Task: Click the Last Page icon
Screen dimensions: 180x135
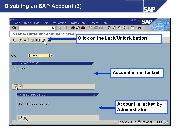Action: tap(125, 28)
